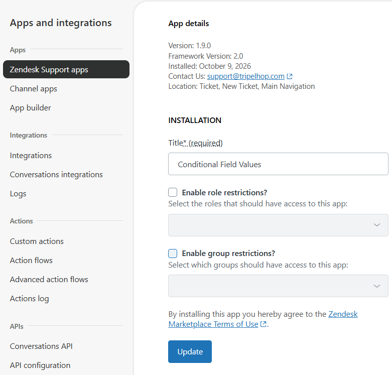Screen dimensions: 392x375
Task: Enable role restrictions checkbox
Action: [173, 192]
